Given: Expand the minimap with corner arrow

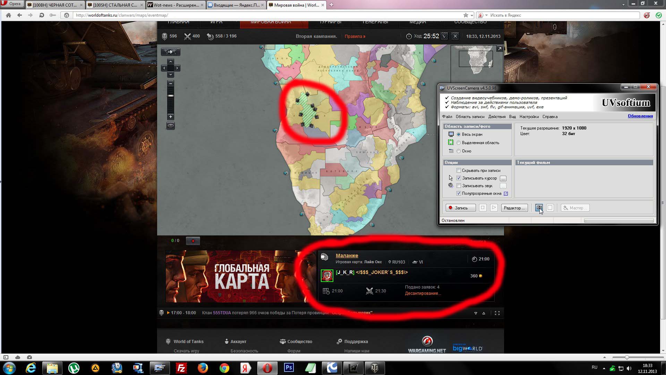Looking at the screenshot, I should pos(499,49).
